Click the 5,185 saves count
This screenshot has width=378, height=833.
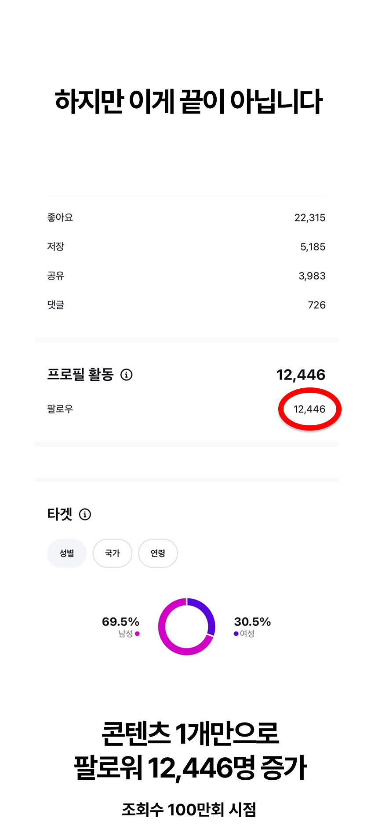[313, 247]
